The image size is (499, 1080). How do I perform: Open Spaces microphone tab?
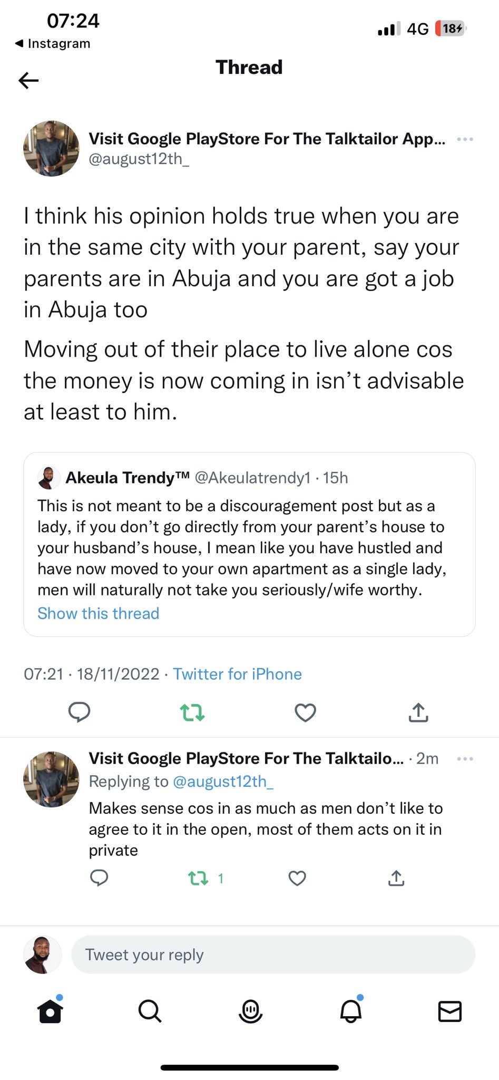250,1011
